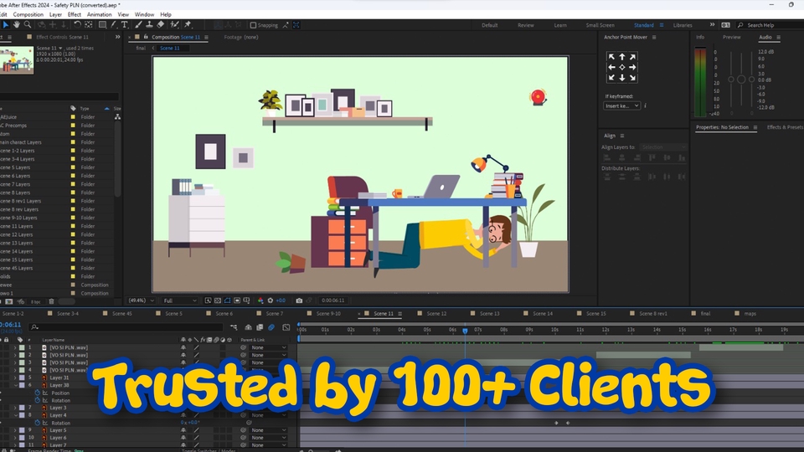Open the Libraries workspace

coord(683,25)
